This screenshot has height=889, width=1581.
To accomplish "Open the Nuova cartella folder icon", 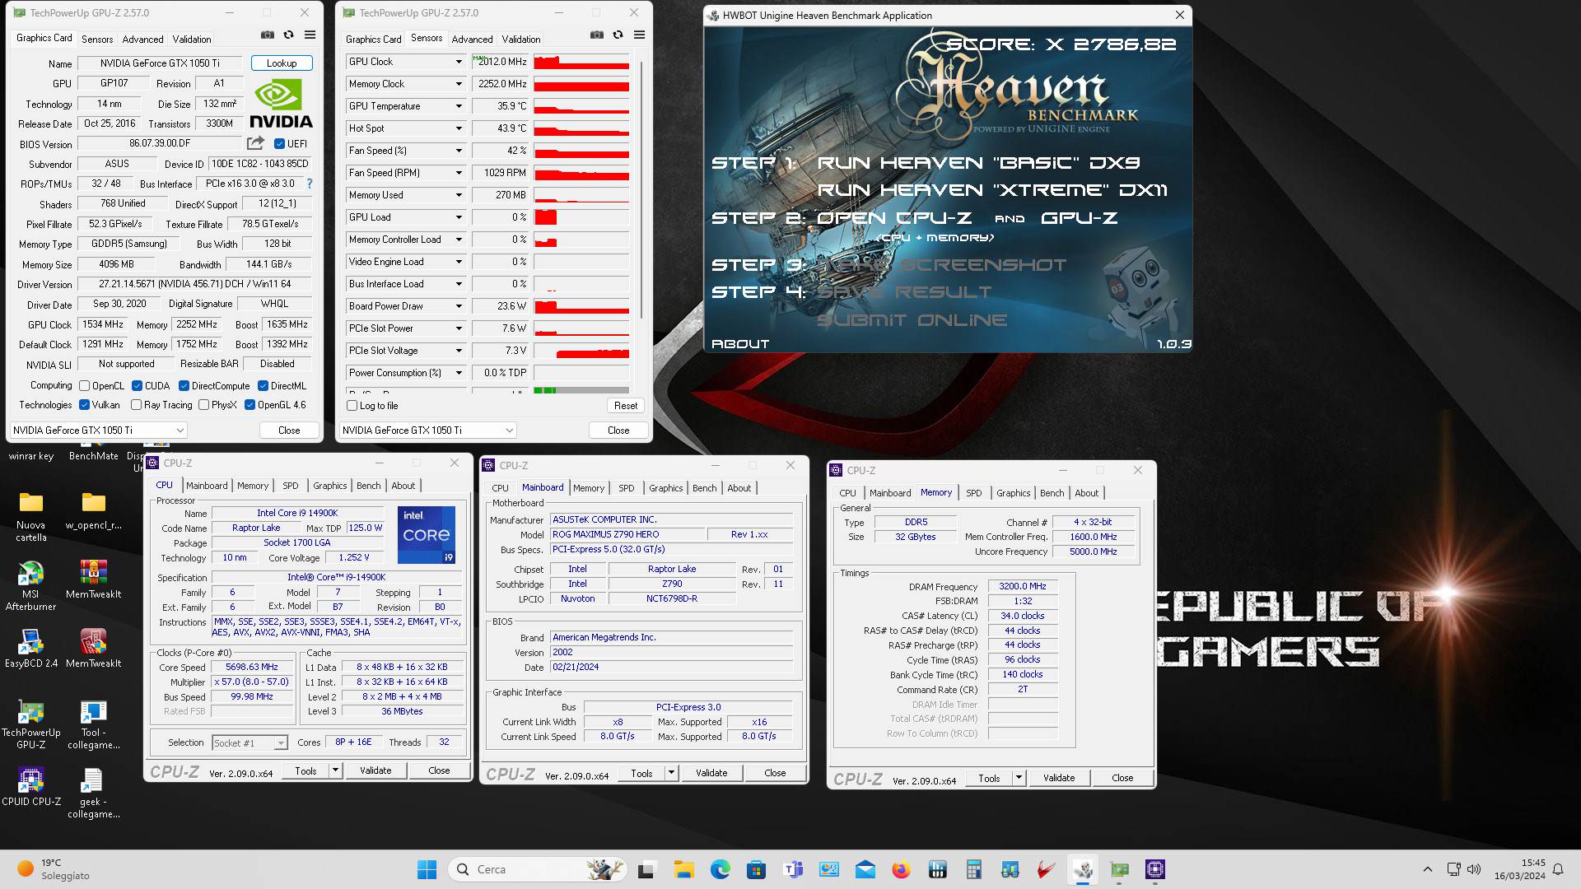I will tap(30, 517).
